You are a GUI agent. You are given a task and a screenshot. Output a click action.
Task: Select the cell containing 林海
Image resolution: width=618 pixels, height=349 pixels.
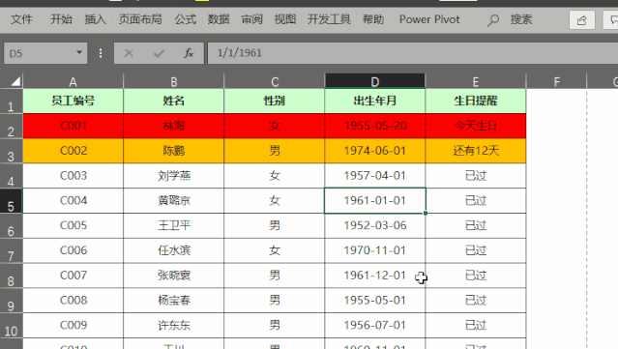[174, 126]
